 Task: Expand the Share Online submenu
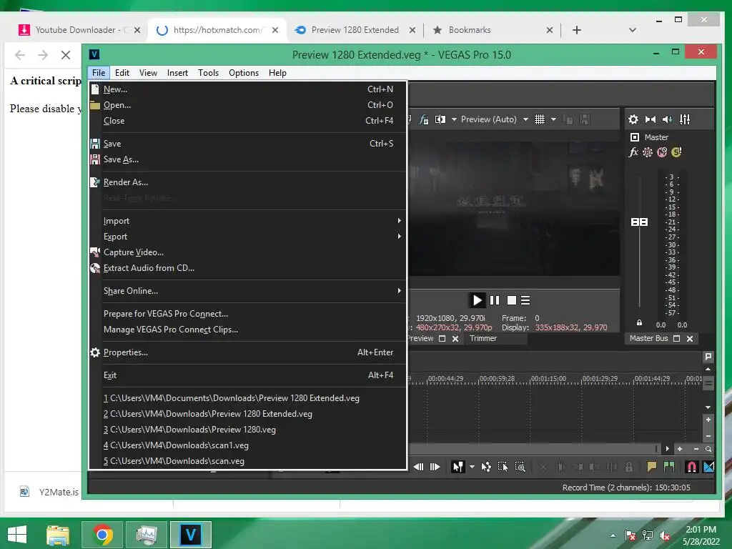[x=247, y=291]
